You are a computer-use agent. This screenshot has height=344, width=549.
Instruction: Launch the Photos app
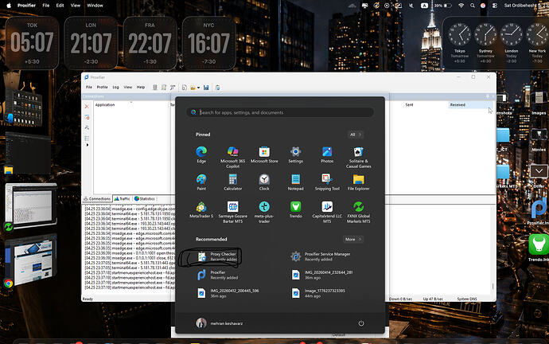327,154
